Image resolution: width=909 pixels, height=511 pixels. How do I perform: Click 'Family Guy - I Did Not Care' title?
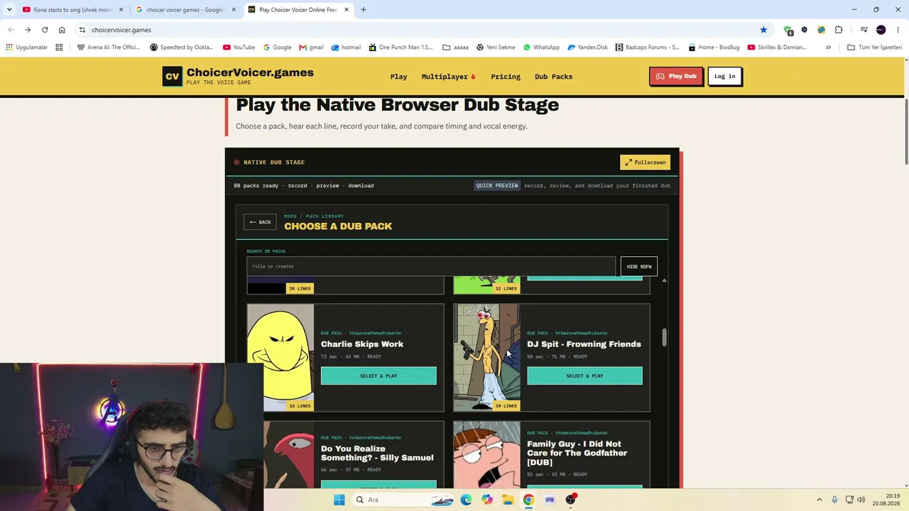(x=577, y=453)
